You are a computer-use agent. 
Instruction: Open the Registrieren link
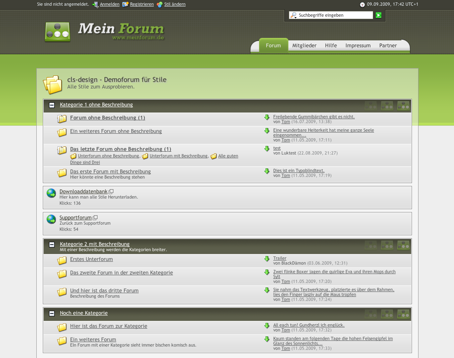point(142,4)
